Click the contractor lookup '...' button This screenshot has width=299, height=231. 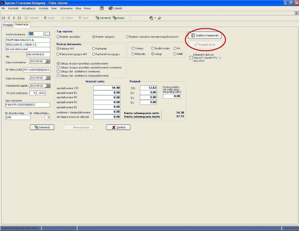pos(47,34)
